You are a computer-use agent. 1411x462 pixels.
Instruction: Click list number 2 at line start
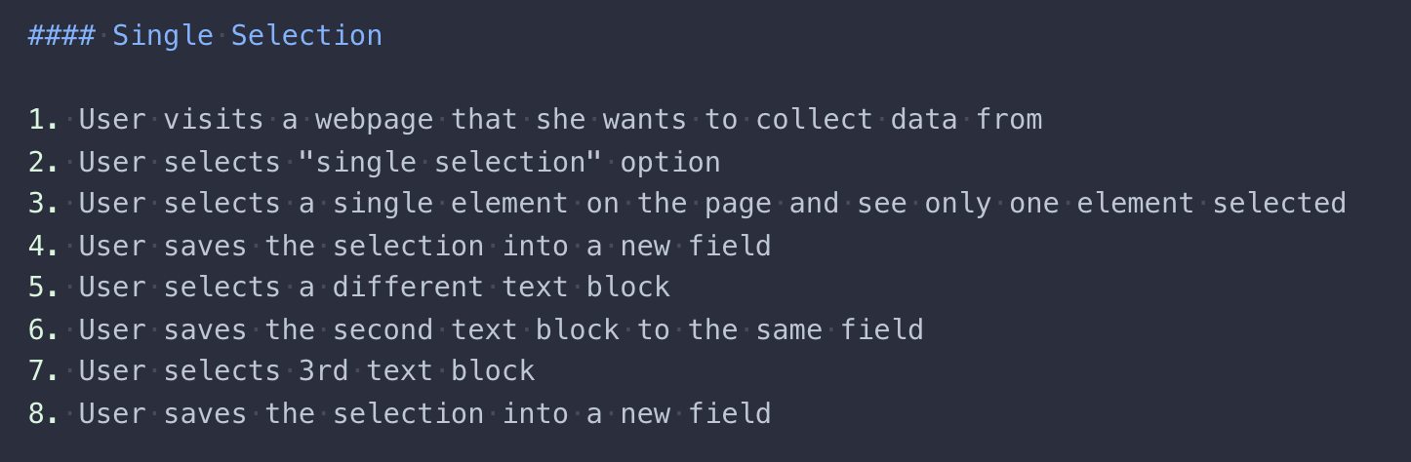(44, 162)
